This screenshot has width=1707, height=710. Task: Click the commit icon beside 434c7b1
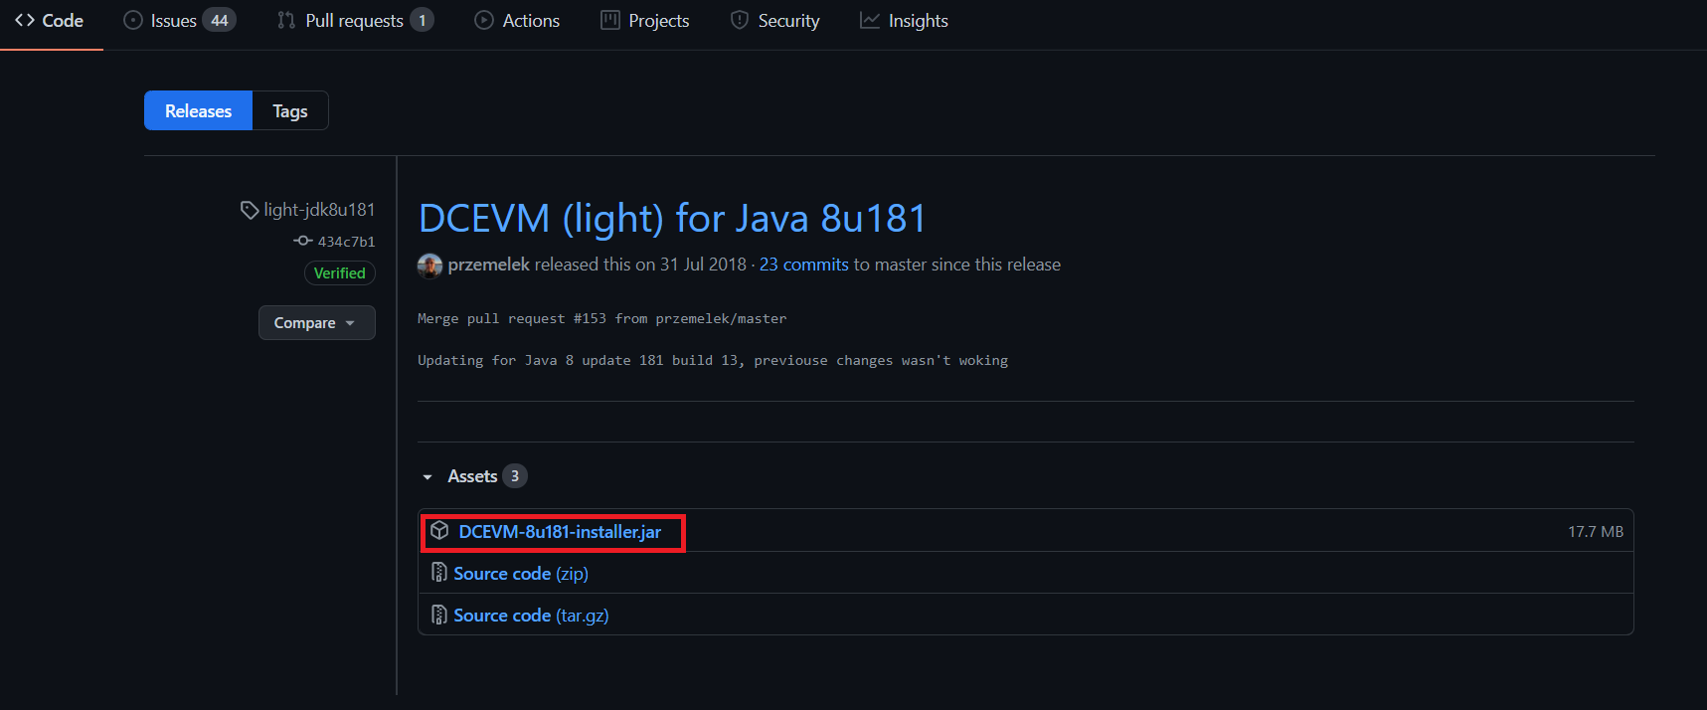[303, 241]
